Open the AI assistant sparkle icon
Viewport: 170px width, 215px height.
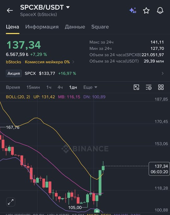pyautogui.click(x=133, y=10)
